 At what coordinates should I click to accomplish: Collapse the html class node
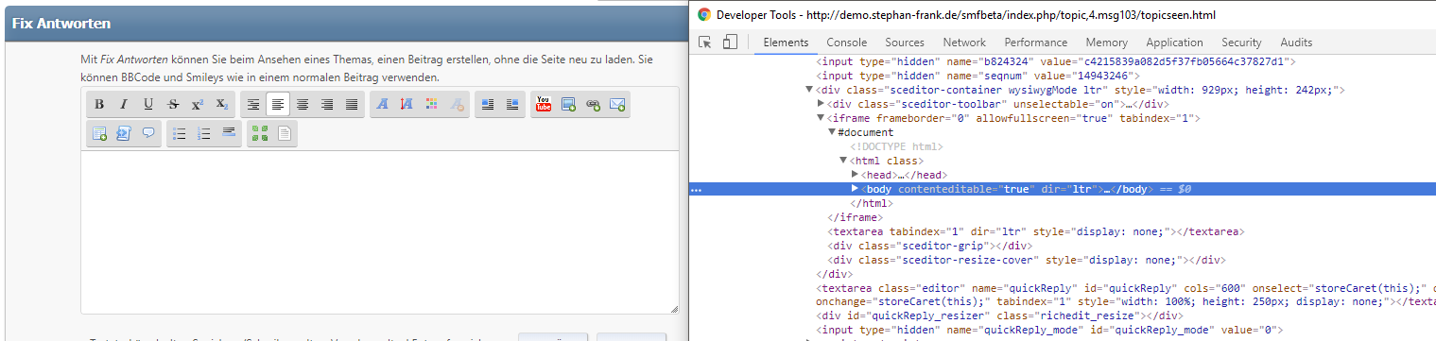843,161
